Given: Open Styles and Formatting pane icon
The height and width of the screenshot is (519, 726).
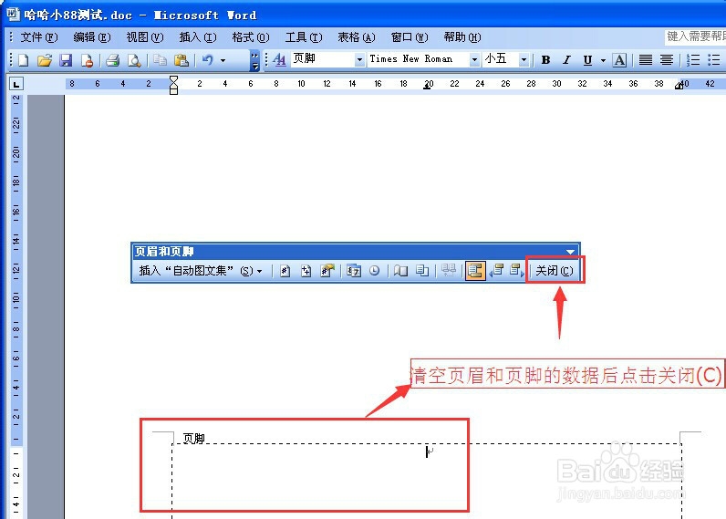Looking at the screenshot, I should click(279, 59).
